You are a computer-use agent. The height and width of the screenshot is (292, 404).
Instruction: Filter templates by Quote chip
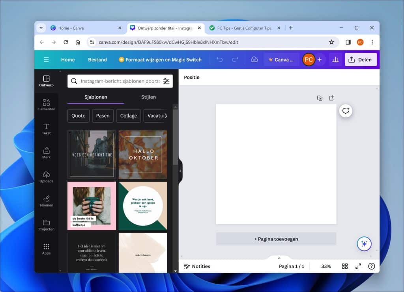pyautogui.click(x=79, y=116)
